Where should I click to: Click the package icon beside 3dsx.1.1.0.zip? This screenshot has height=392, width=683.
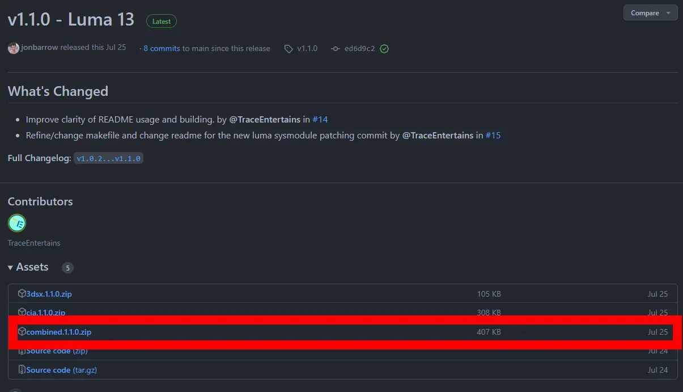coord(22,294)
